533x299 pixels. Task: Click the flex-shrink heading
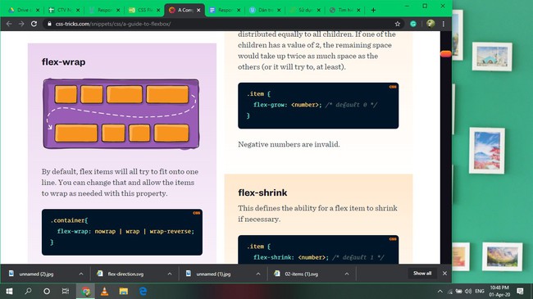pyautogui.click(x=262, y=193)
